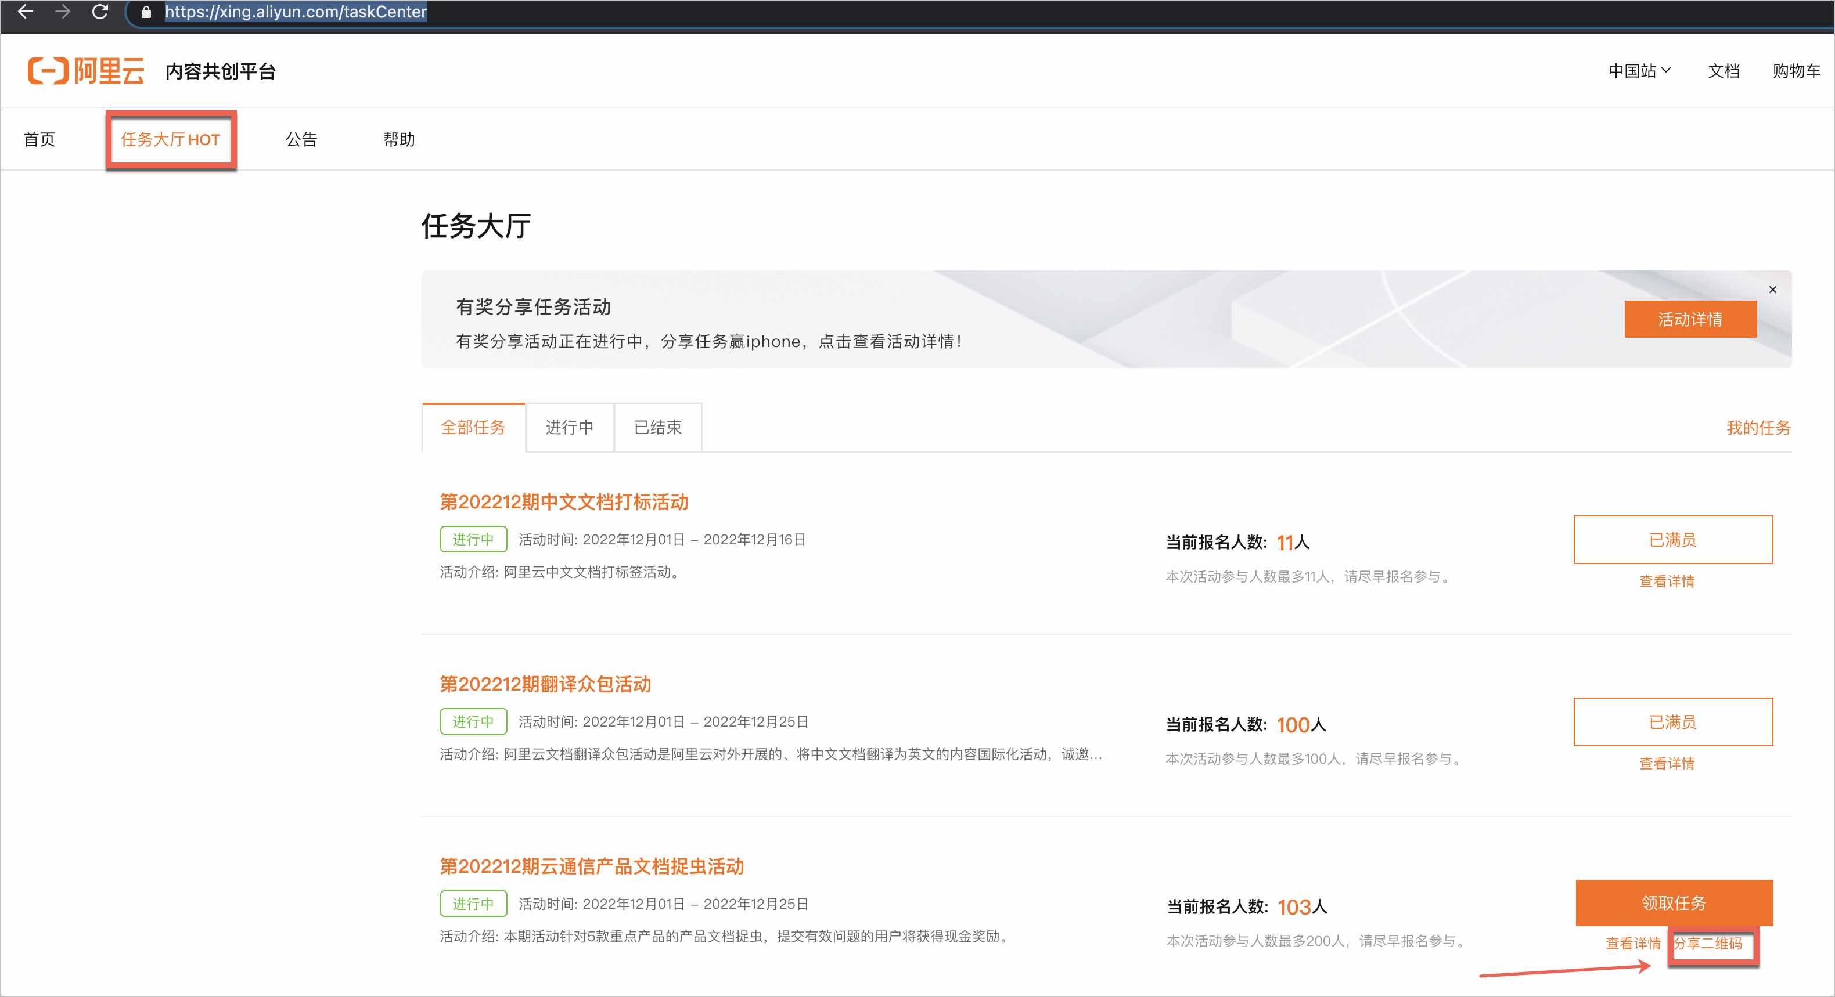Switch to the 进行中 tab
The width and height of the screenshot is (1835, 997).
coord(569,427)
